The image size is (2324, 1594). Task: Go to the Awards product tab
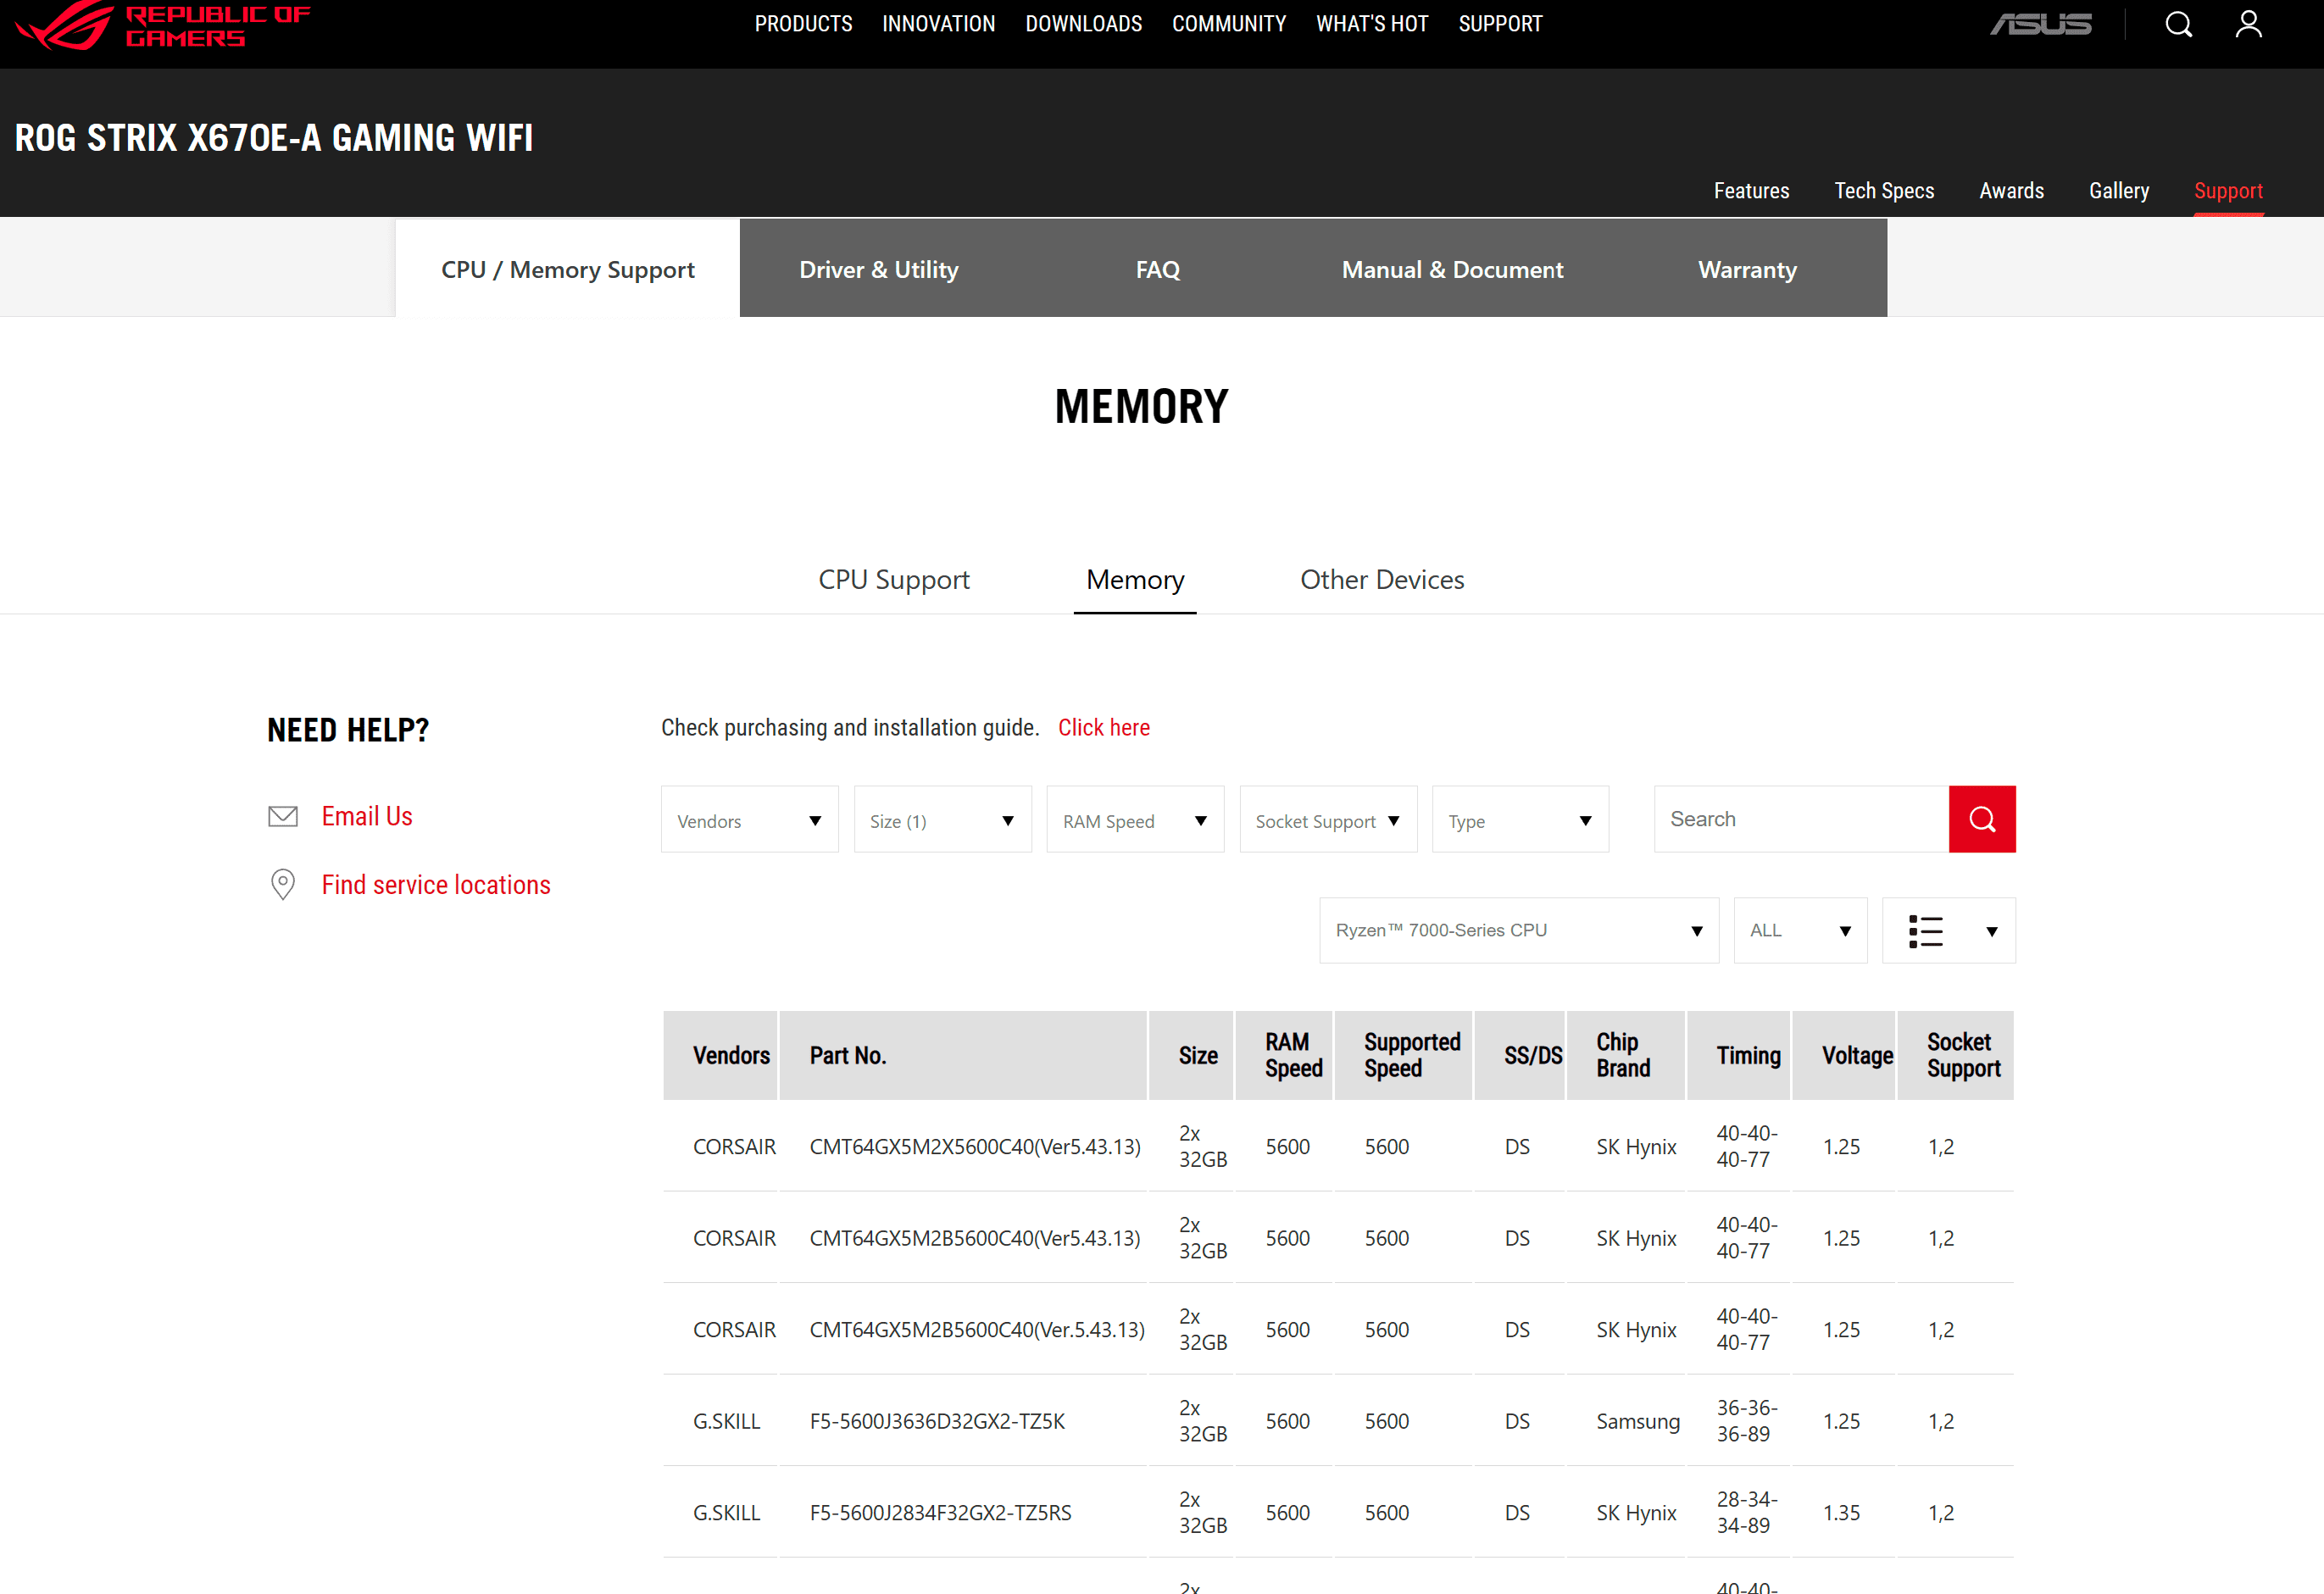tap(2012, 190)
